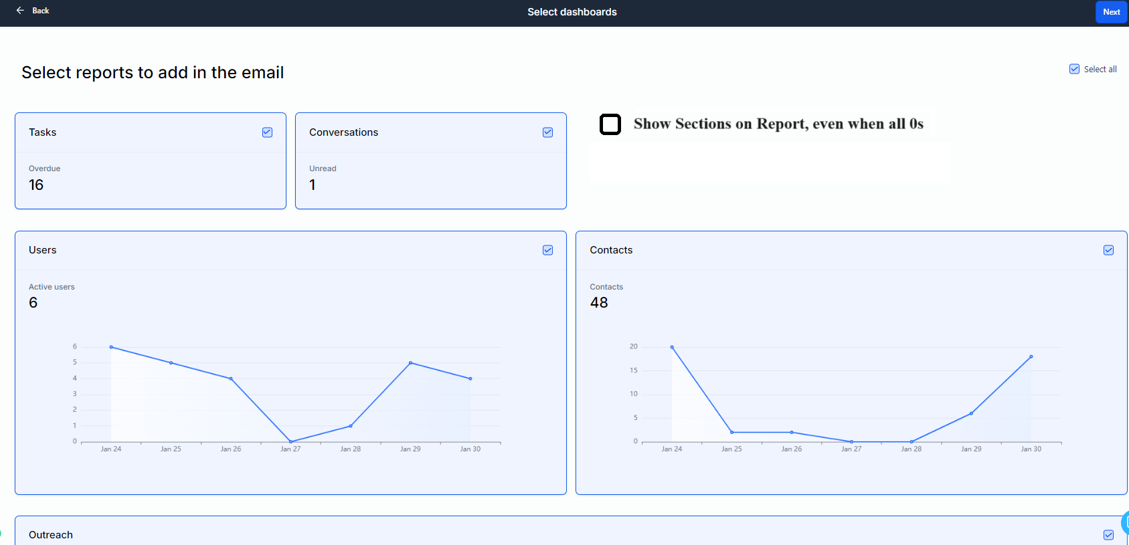Click the Outreach card title

(51, 535)
